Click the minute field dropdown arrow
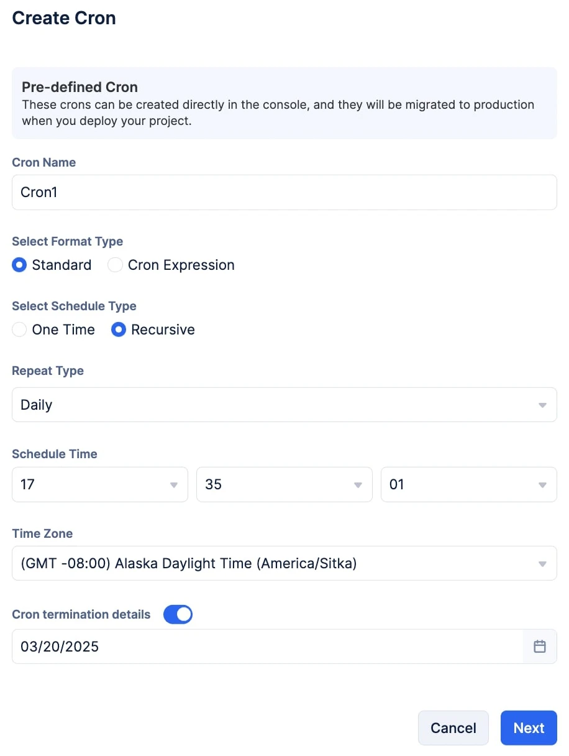 point(358,485)
